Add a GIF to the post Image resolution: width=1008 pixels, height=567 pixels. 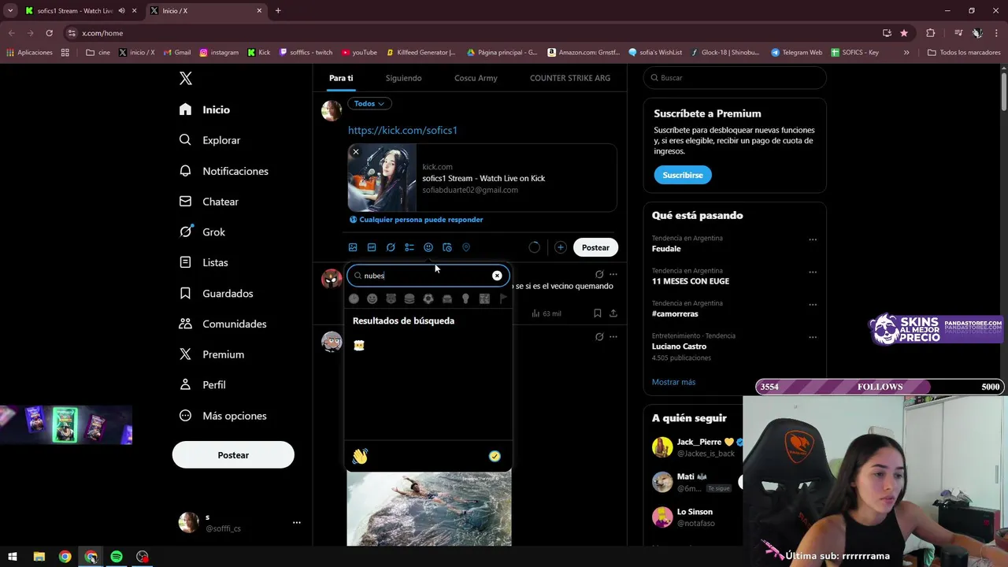(x=372, y=247)
